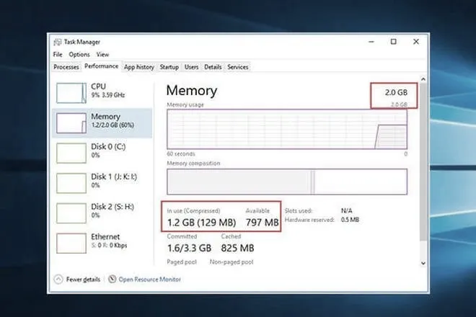Click the Fewer details button text
The image size is (476, 317).
pyautogui.click(x=83, y=280)
